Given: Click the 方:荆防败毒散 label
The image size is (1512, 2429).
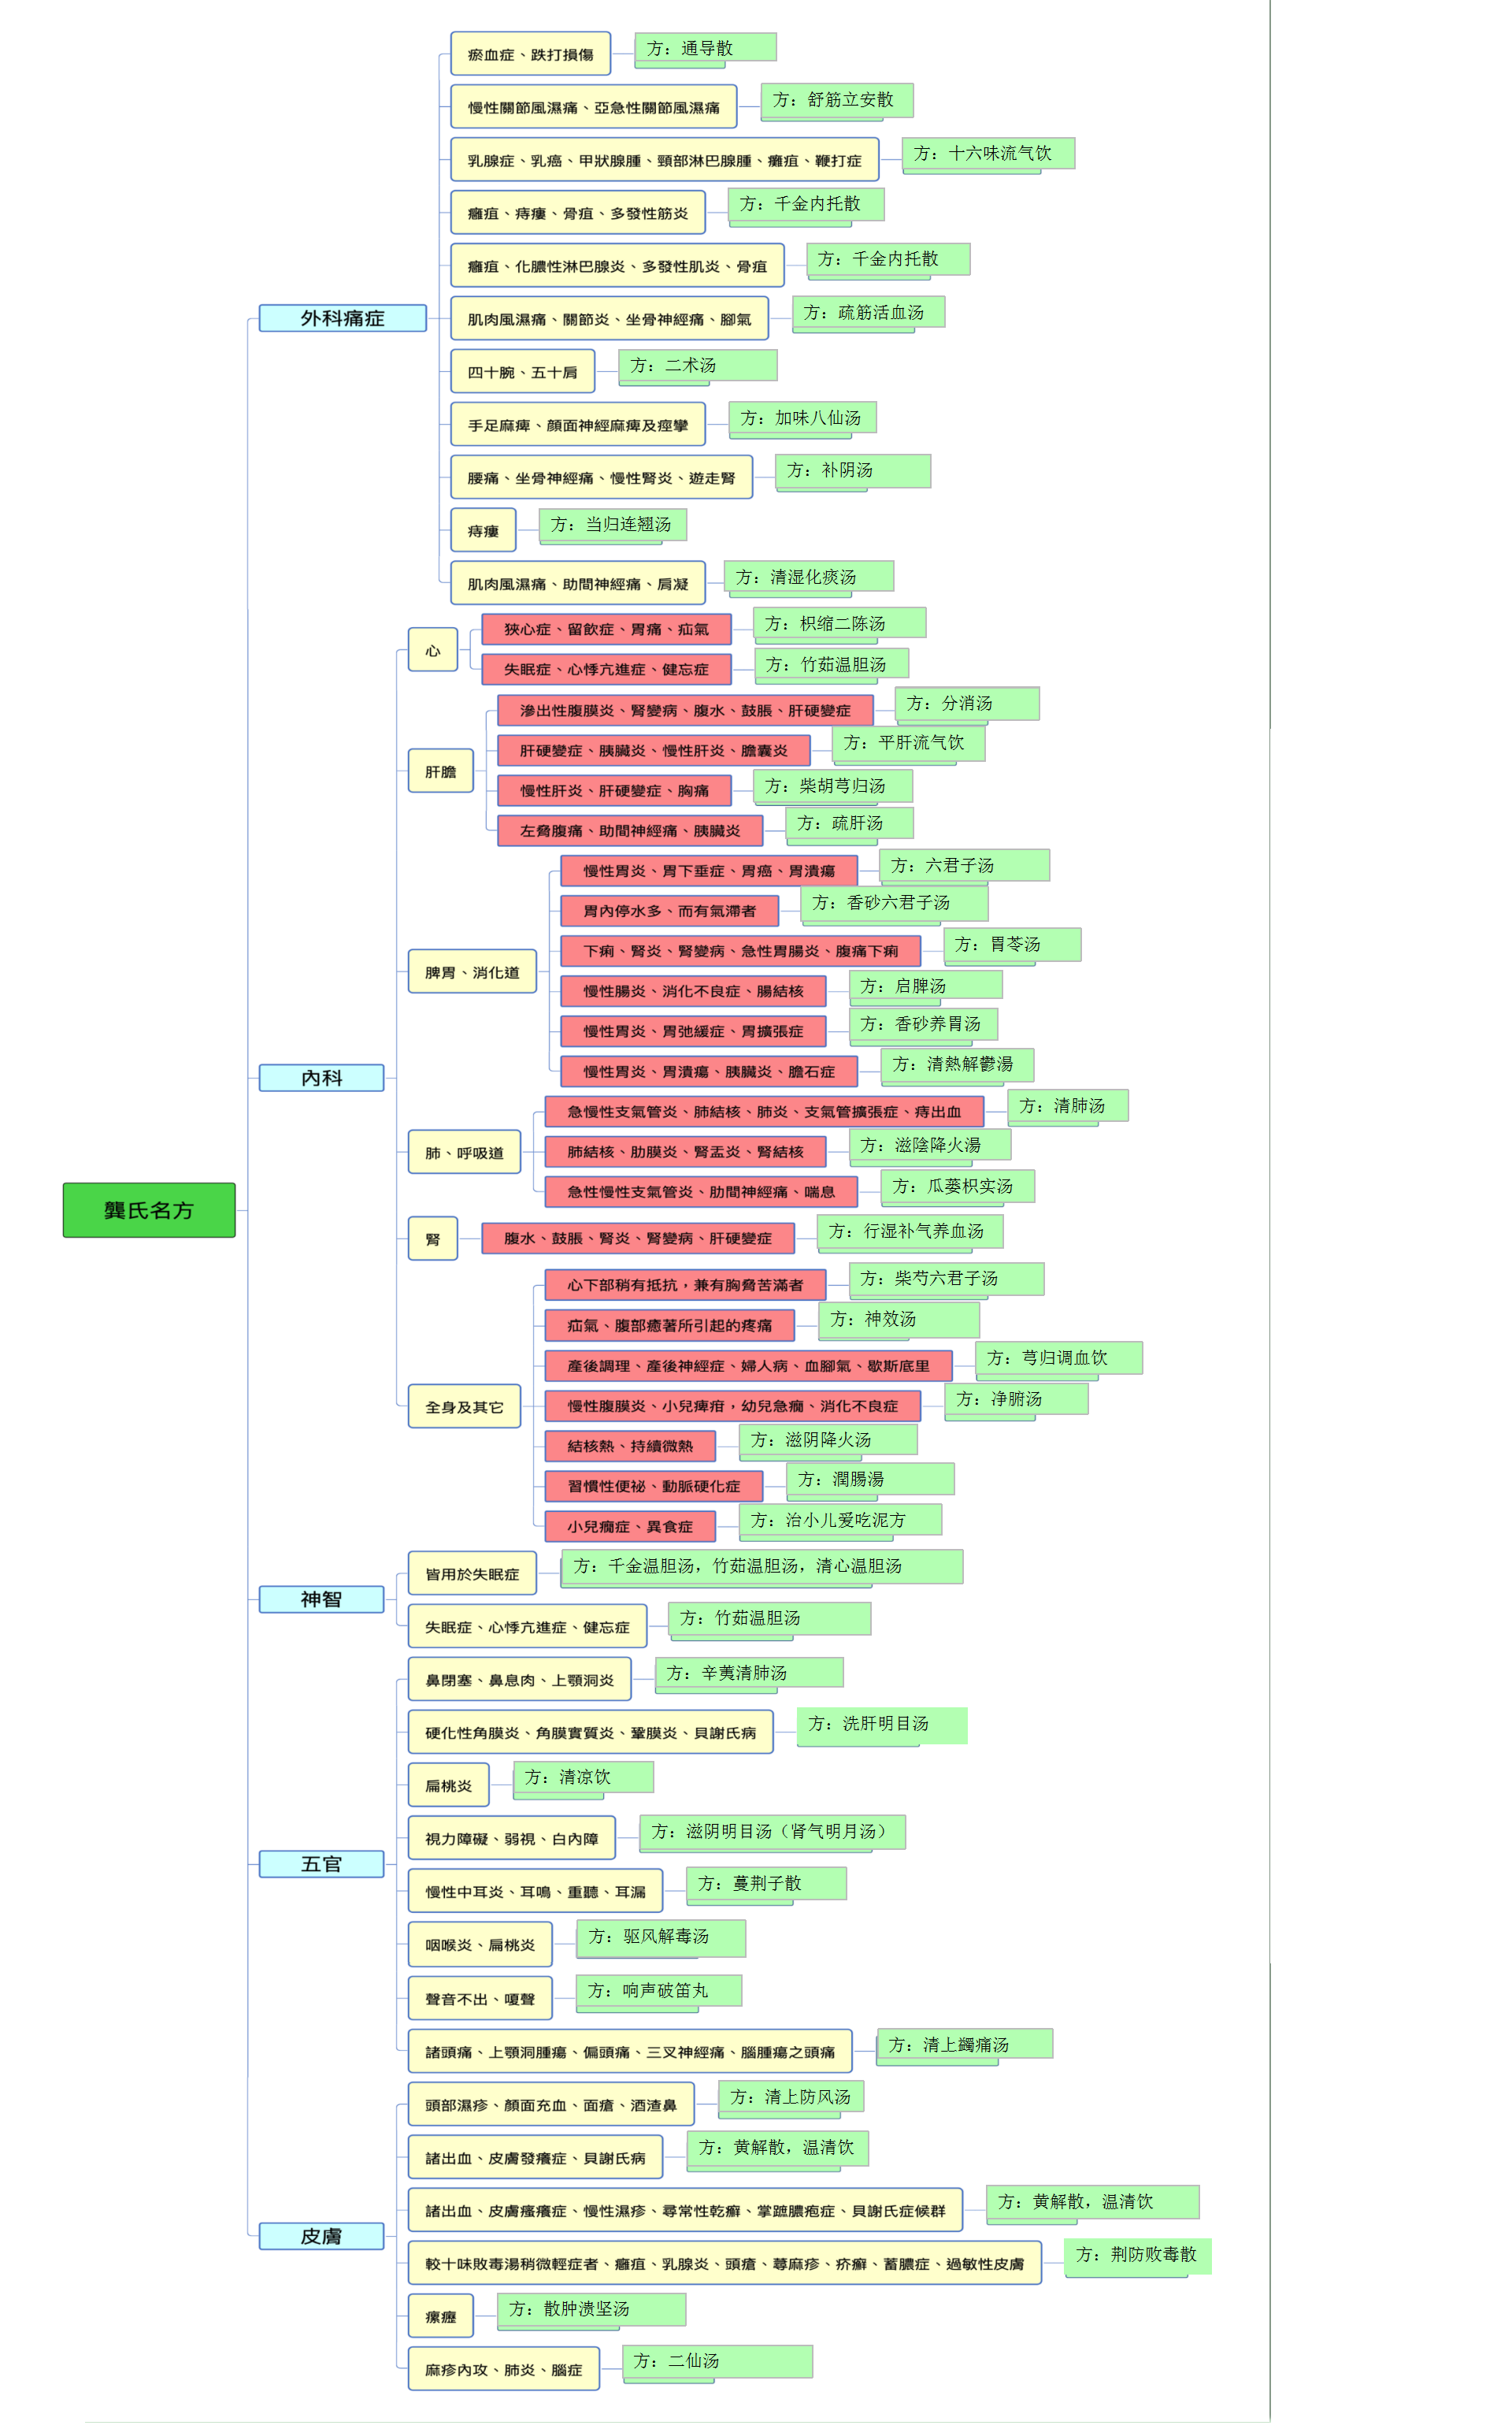Looking at the screenshot, I should 1138,2255.
